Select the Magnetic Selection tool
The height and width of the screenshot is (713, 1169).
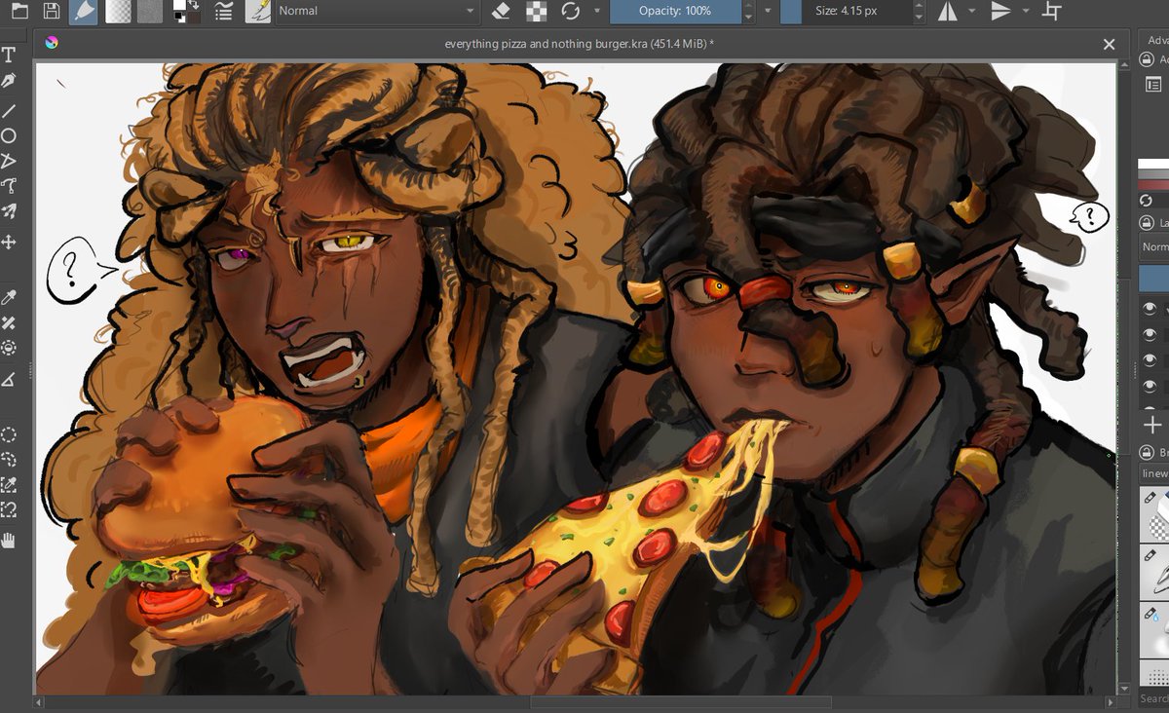click(x=10, y=510)
